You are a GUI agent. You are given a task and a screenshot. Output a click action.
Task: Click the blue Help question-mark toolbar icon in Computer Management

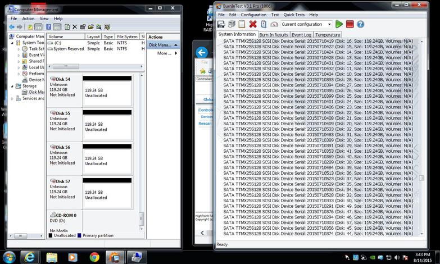(48, 27)
